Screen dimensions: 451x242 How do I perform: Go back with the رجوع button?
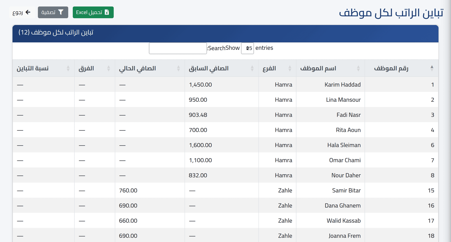point(22,12)
